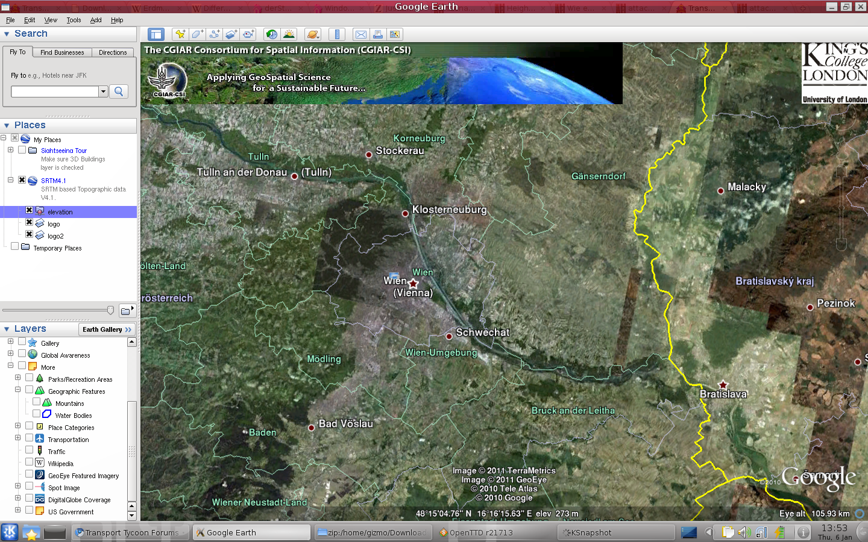Toggle the sidebar panel button

[x=156, y=34]
